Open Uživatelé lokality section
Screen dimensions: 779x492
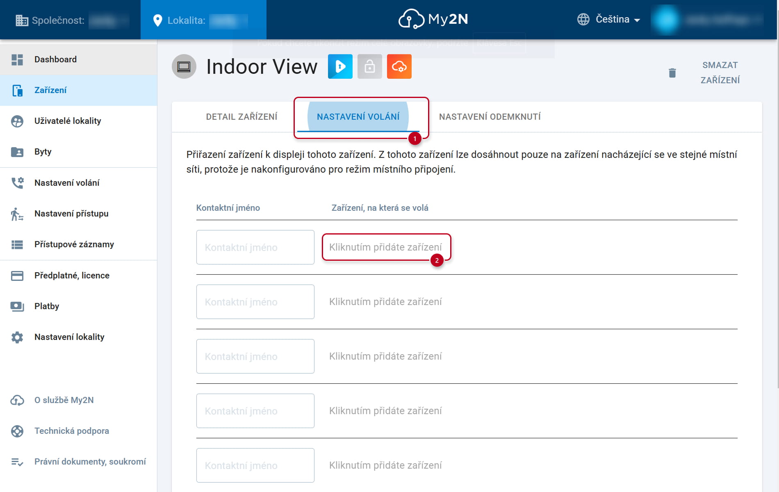78,121
